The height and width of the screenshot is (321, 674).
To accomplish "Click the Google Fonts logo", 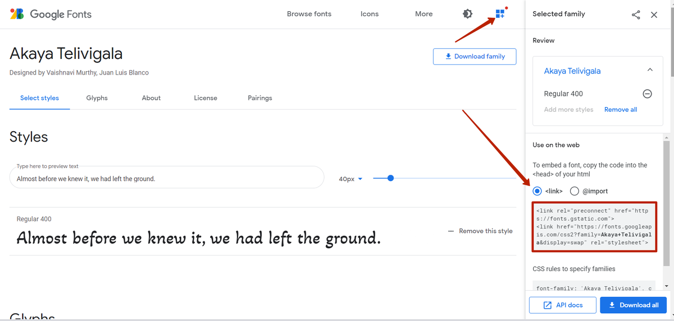I will [x=51, y=14].
